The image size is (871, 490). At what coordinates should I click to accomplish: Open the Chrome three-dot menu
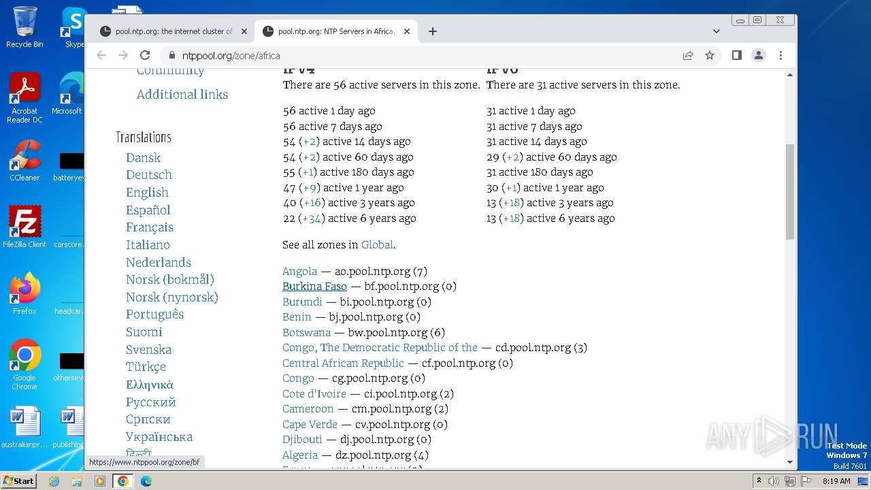click(x=780, y=55)
